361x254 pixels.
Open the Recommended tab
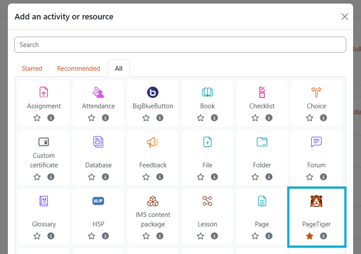[x=79, y=69]
